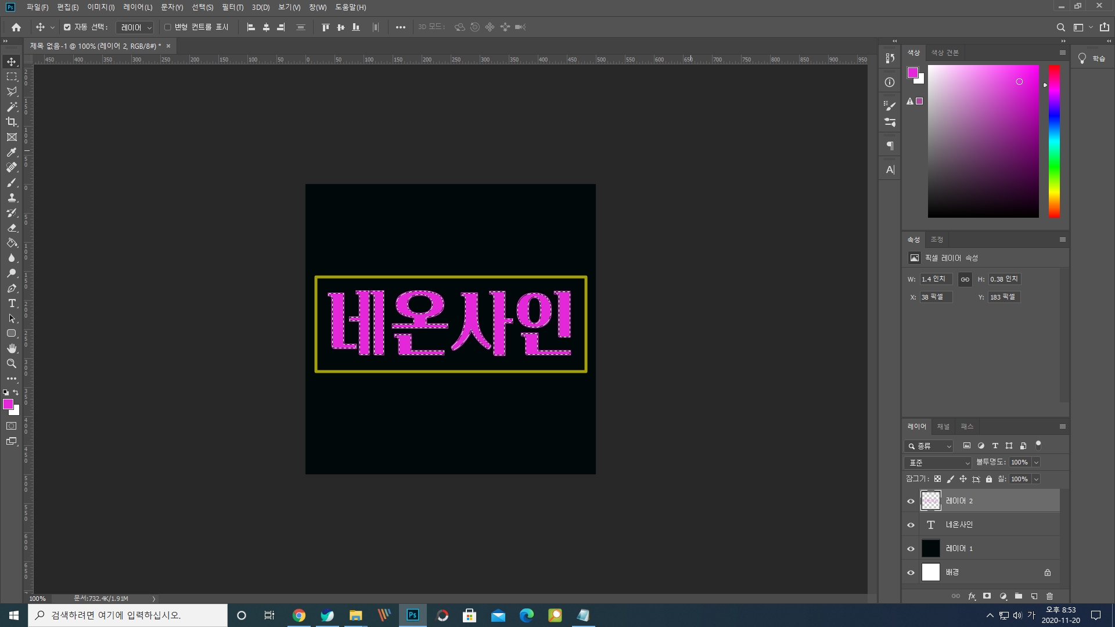Hide the 배경 layer visibility
Viewport: 1115px width, 627px height.
[911, 572]
